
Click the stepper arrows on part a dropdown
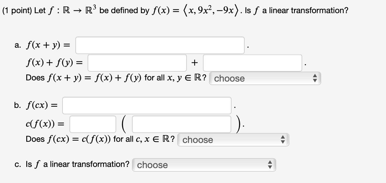tap(315, 78)
